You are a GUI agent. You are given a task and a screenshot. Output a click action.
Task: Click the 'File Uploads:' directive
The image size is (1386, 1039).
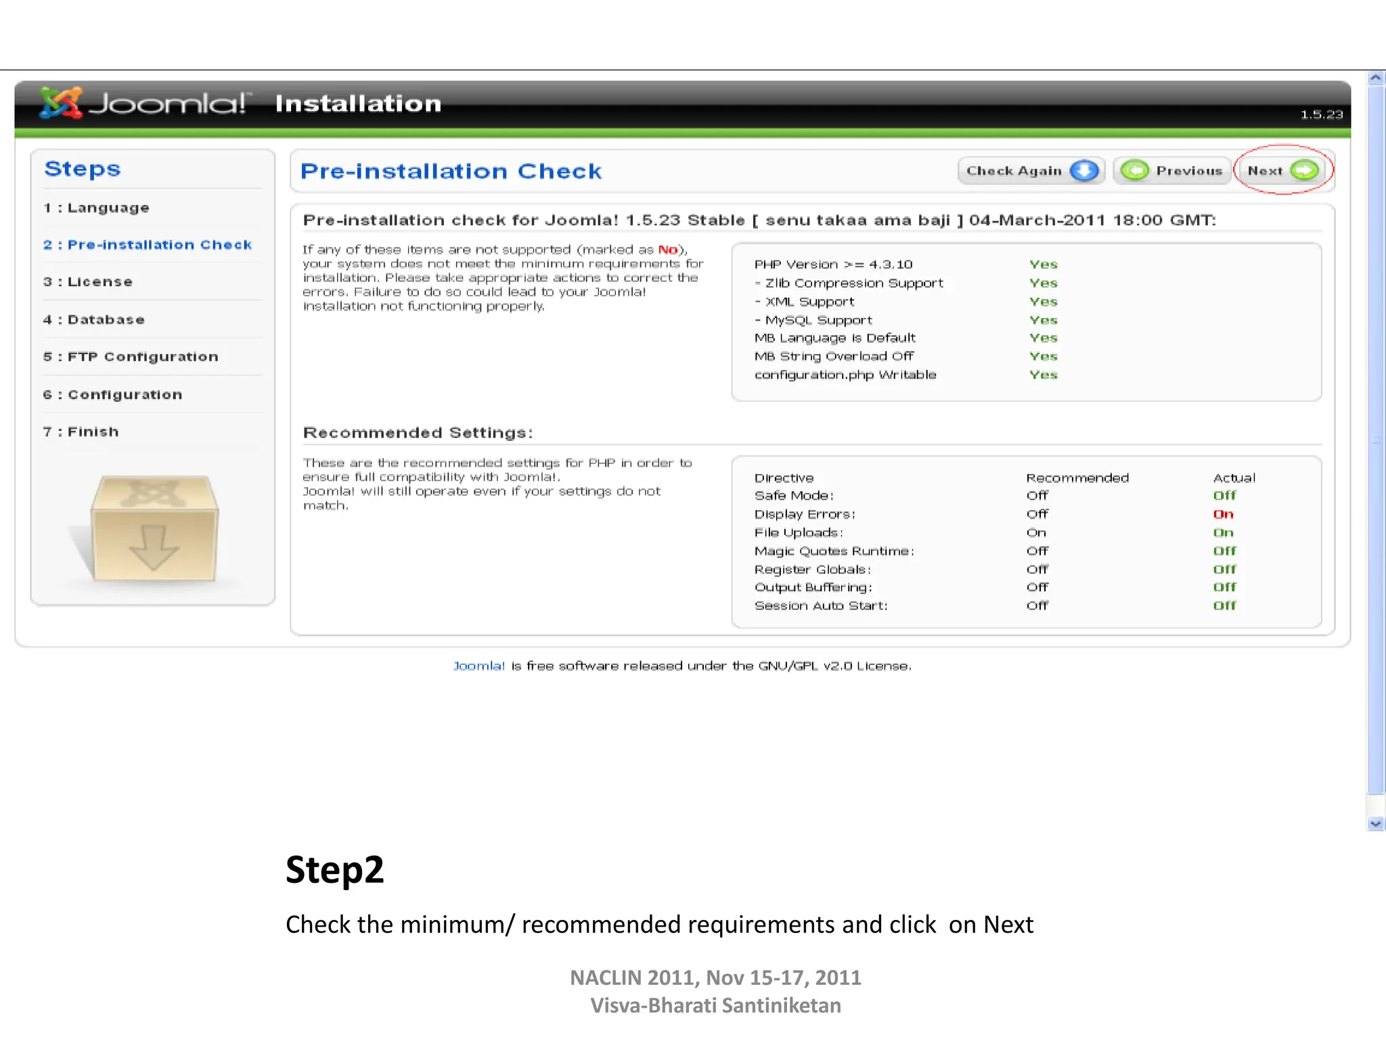point(799,533)
